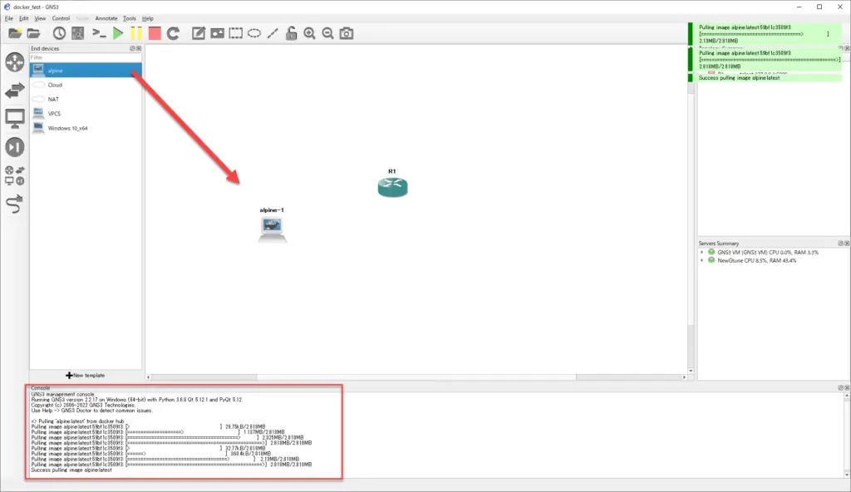This screenshot has width=851, height=492.
Task: Browse all devices in the sidebar
Action: [15, 175]
